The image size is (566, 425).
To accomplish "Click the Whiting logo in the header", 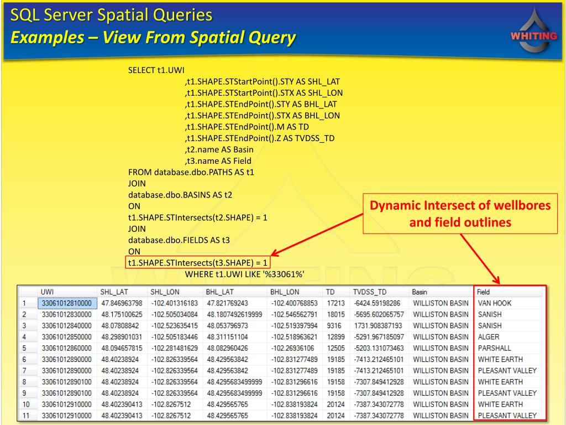I will pos(534,31).
